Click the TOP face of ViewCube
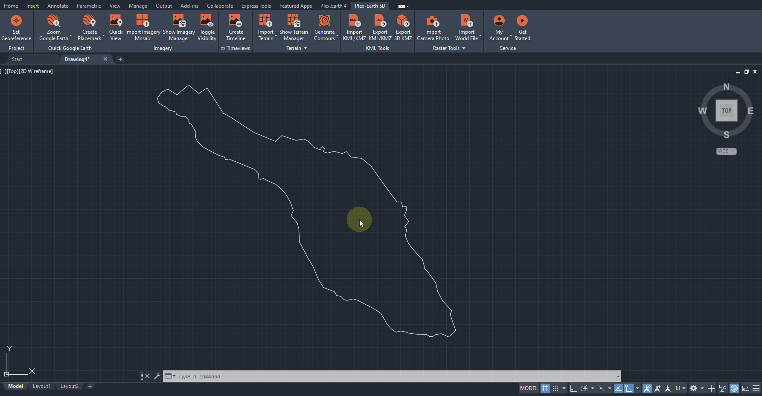 (x=726, y=111)
